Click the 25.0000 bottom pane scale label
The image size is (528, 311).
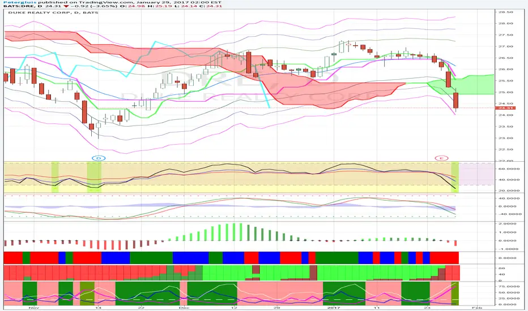tap(509, 298)
